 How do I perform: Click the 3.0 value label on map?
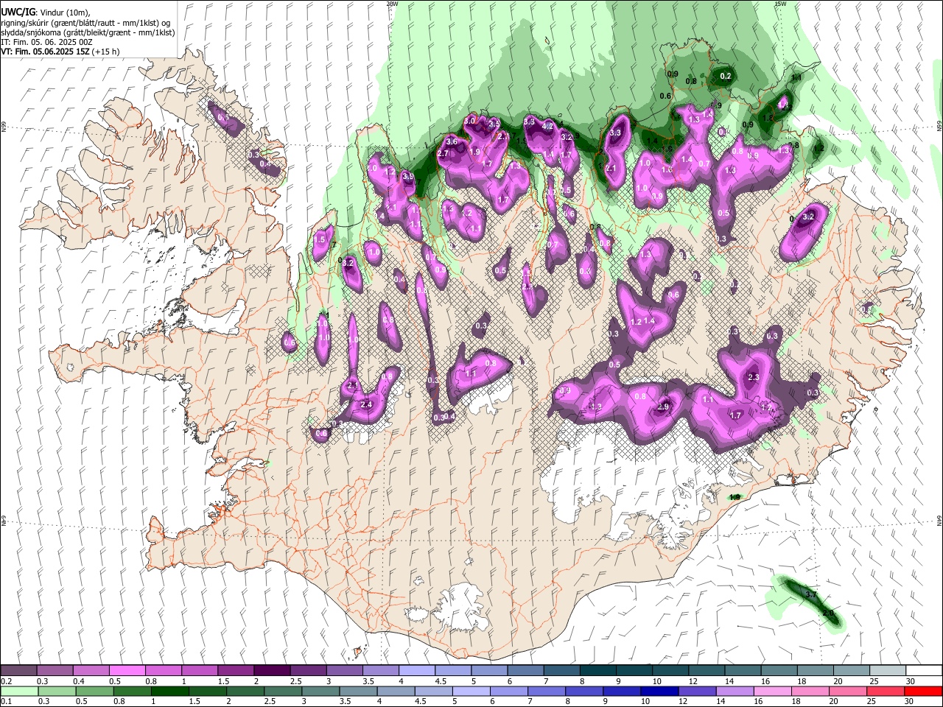tap(469, 120)
